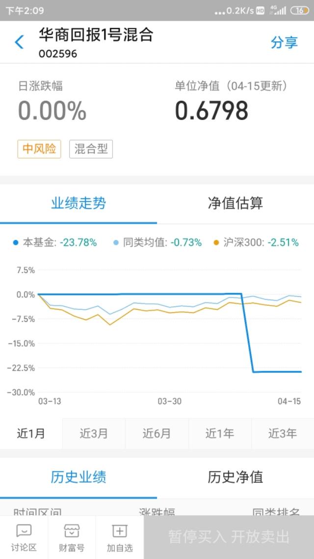Viewport: 314px width, 559px height.
Task: Show the 近3年 time range
Action: point(282,433)
